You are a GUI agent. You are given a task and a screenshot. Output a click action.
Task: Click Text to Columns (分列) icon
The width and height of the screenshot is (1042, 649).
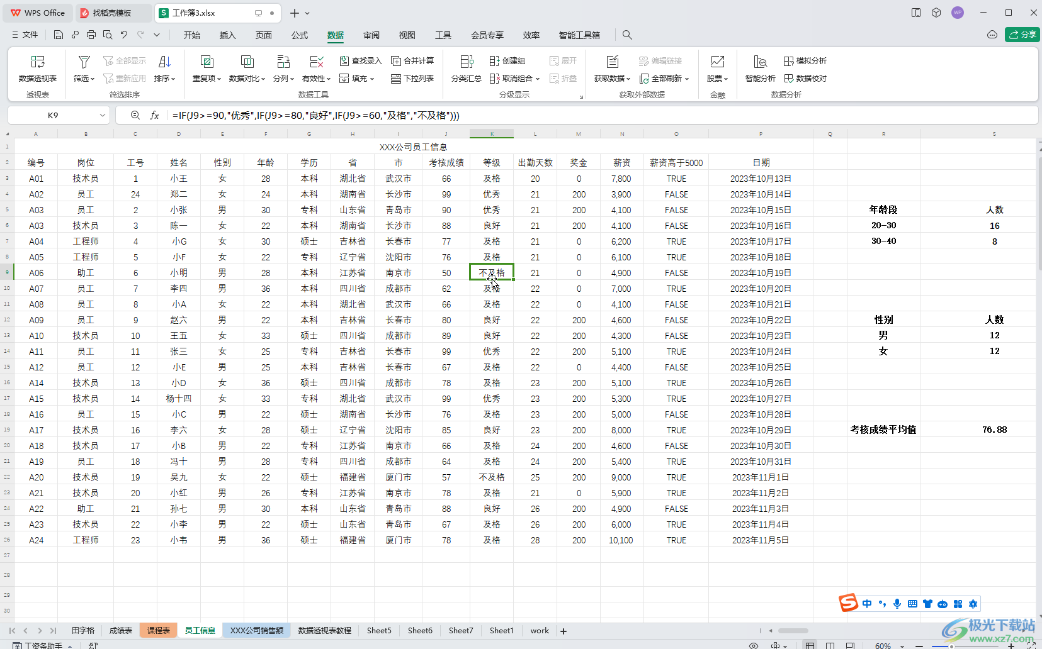[x=283, y=62]
